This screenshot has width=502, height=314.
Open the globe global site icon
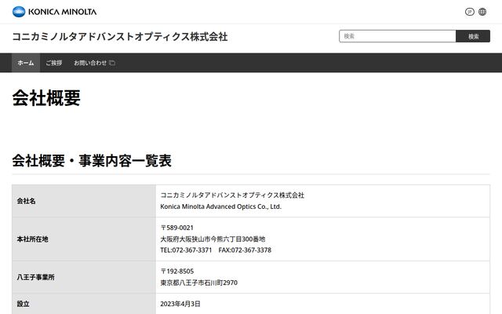point(482,12)
